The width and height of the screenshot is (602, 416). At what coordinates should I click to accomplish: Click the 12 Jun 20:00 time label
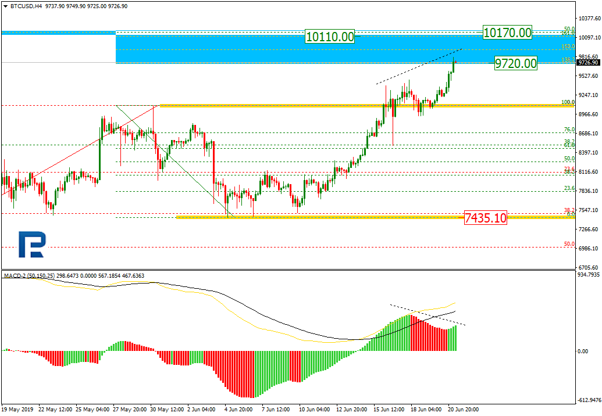[x=352, y=410]
